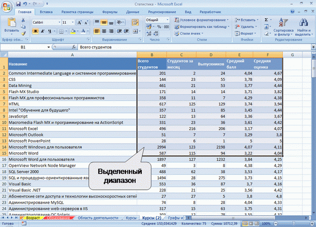Copy selection with the copy icon
Screen dimensions: 316x227
pyautogui.click(x=23, y=27)
